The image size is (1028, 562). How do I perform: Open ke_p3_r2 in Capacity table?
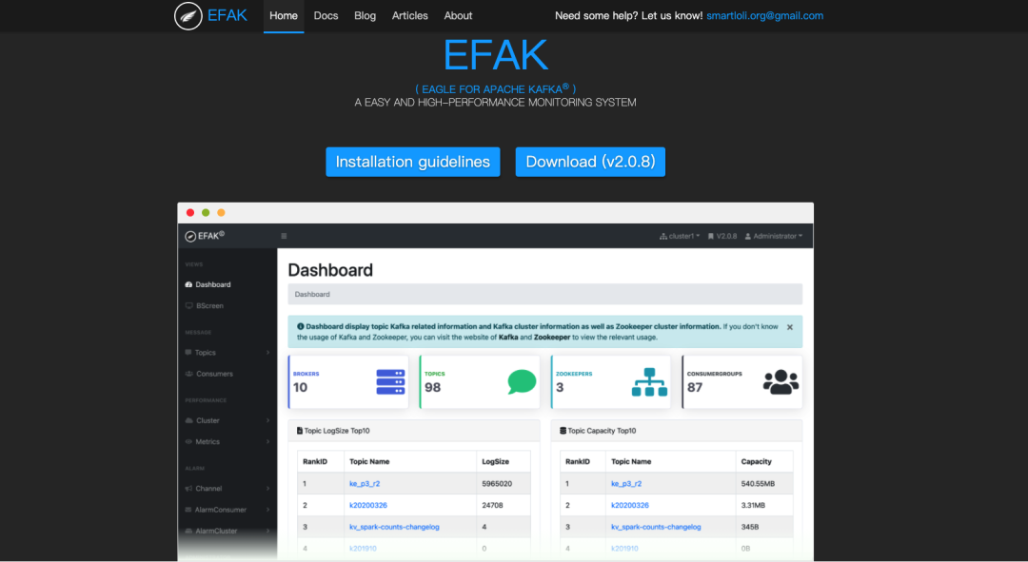pyautogui.click(x=626, y=484)
